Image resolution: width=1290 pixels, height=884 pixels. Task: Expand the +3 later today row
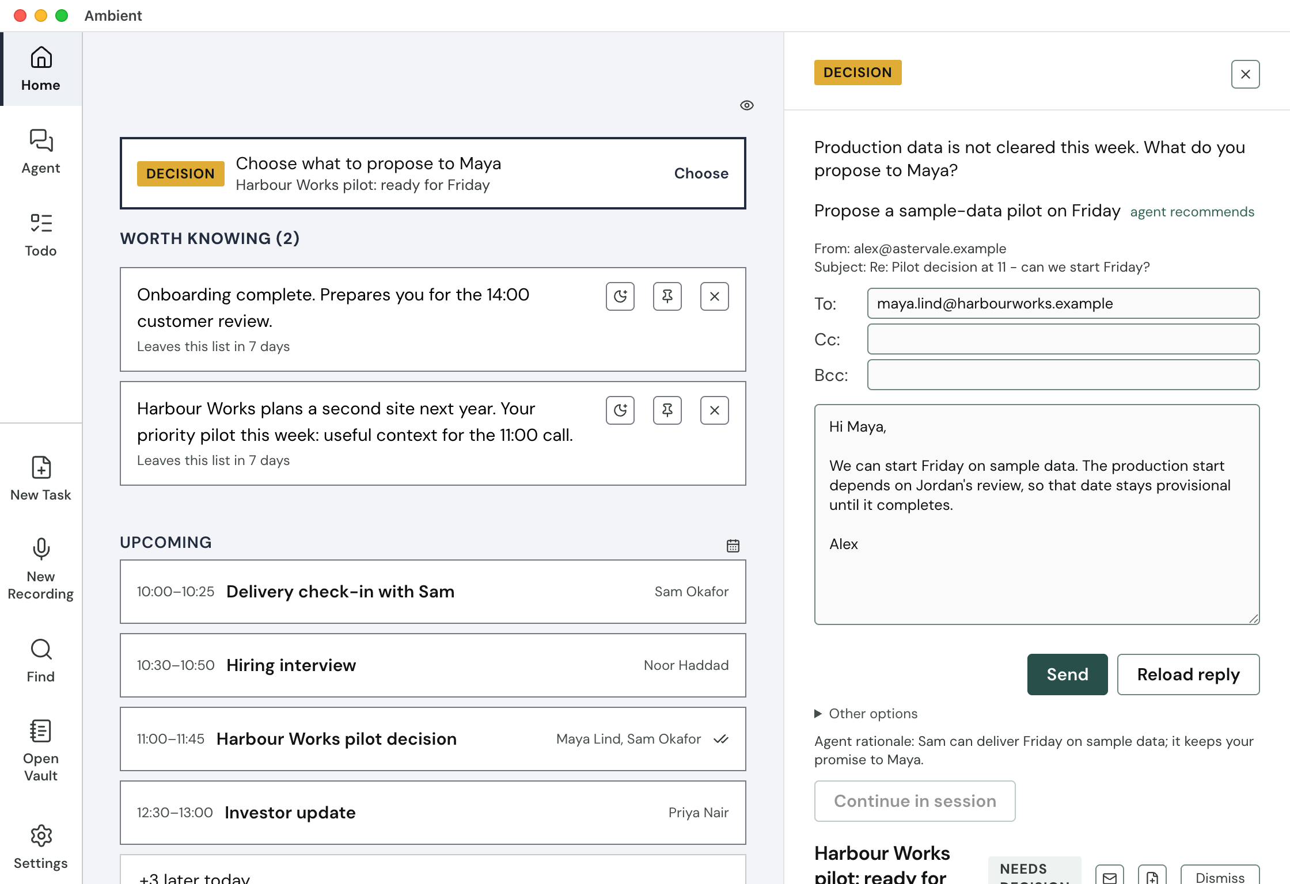pyautogui.click(x=432, y=870)
